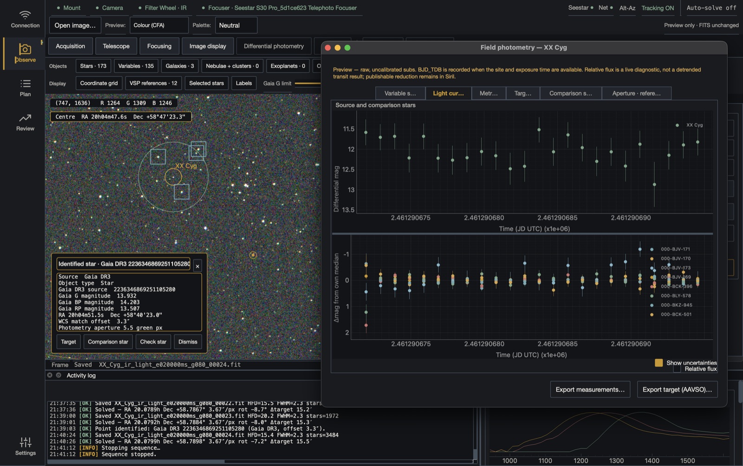Mark identified star as Check star

point(153,342)
